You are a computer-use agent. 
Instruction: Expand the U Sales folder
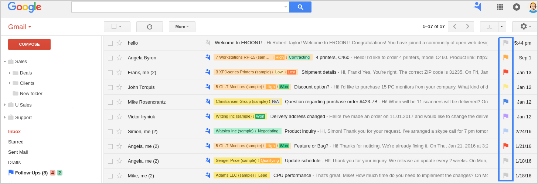5,105
